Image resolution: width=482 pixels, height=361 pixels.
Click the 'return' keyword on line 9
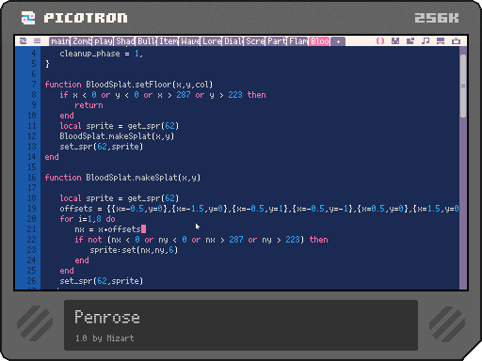[x=88, y=105]
